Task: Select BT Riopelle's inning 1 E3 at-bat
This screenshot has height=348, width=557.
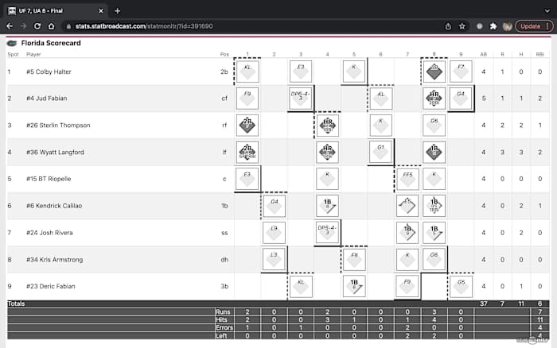Action: pos(247,179)
